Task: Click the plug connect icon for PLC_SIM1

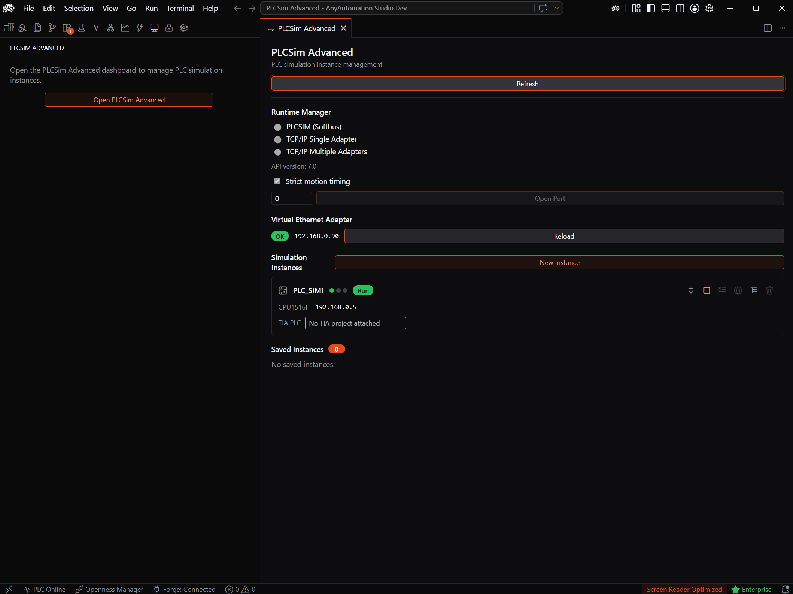Action: (691, 290)
